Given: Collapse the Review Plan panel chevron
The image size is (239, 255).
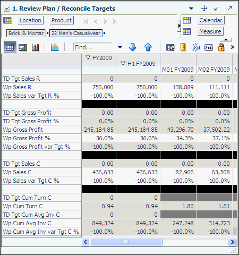Looking at the screenshot, I should tap(7, 8).
